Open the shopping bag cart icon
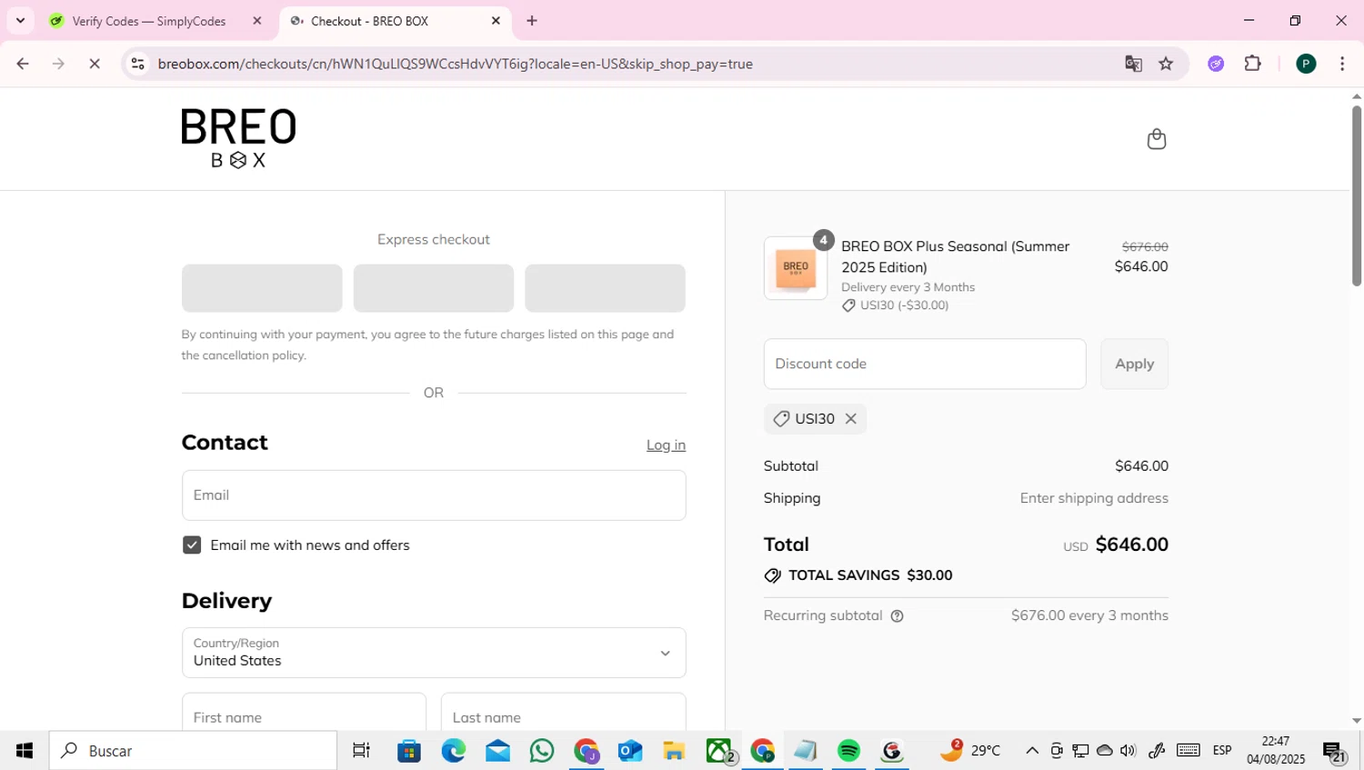This screenshot has height=770, width=1364. click(1156, 139)
